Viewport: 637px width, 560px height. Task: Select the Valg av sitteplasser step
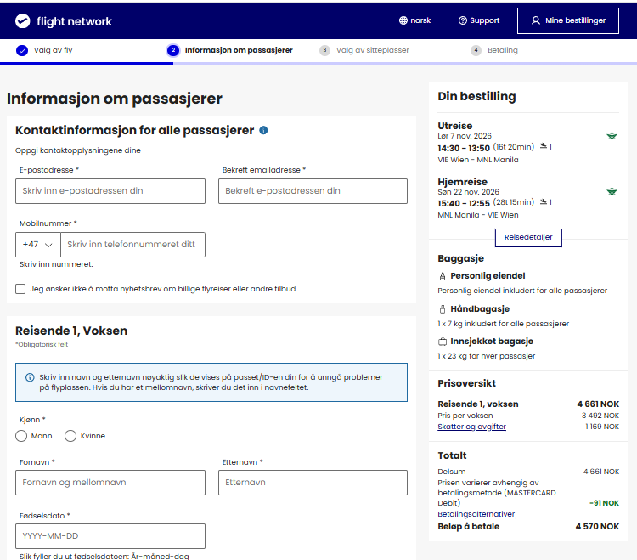(364, 50)
